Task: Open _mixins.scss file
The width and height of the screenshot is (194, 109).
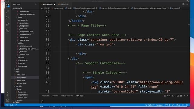Action: (x=24, y=12)
